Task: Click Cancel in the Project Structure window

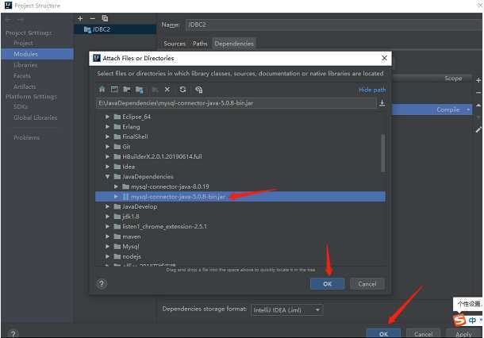Action: [x=423, y=334]
